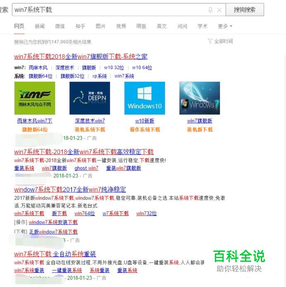
Task: Open the win732位 link
Action: pyautogui.click(x=146, y=213)
